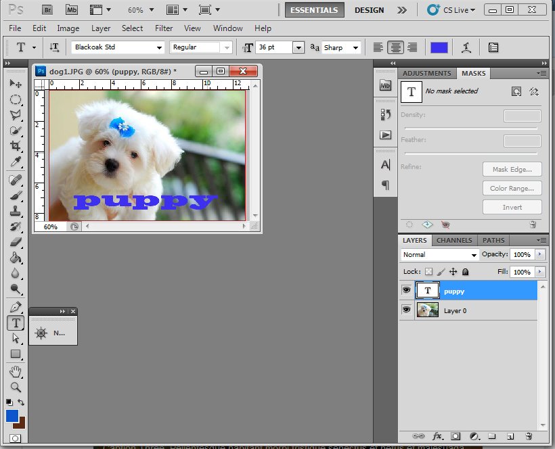Select the Move tool
This screenshot has width=555, height=449.
click(x=15, y=83)
